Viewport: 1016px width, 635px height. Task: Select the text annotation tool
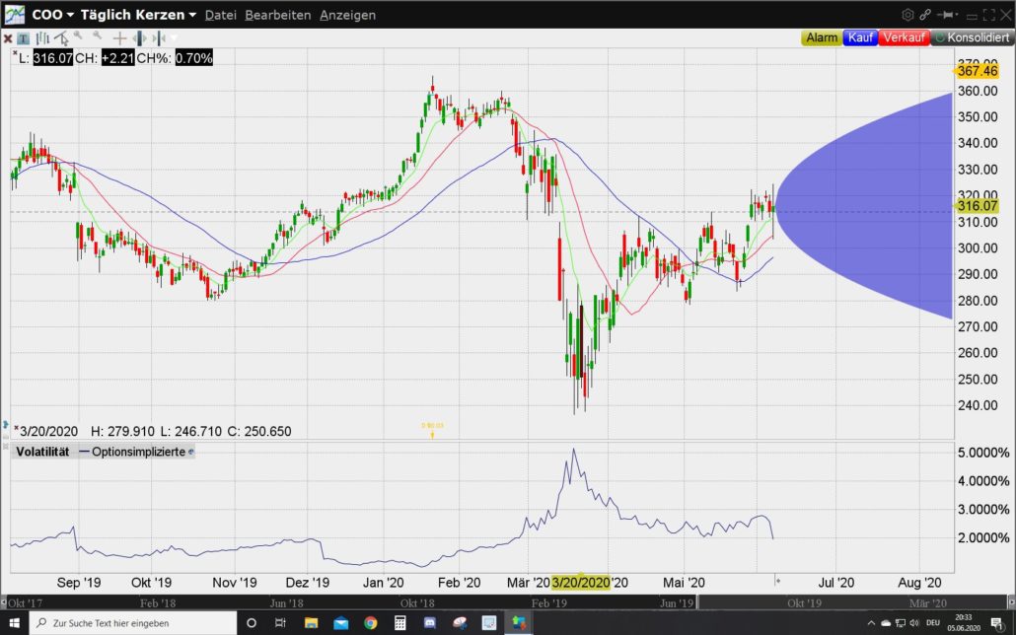coord(22,38)
